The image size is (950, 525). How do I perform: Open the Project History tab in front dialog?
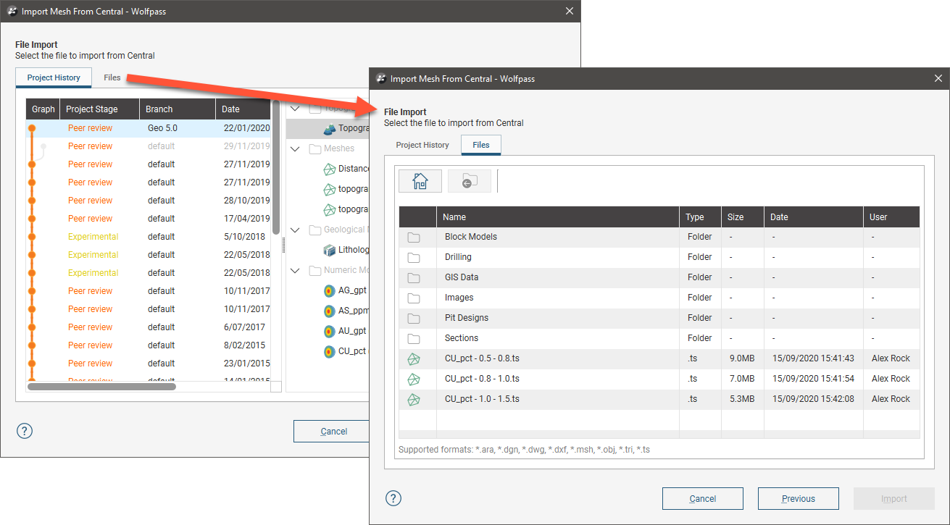click(422, 145)
